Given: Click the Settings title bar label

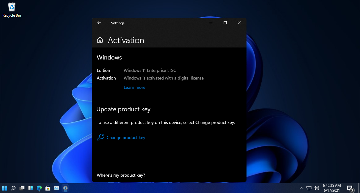Looking at the screenshot, I should tap(118, 23).
